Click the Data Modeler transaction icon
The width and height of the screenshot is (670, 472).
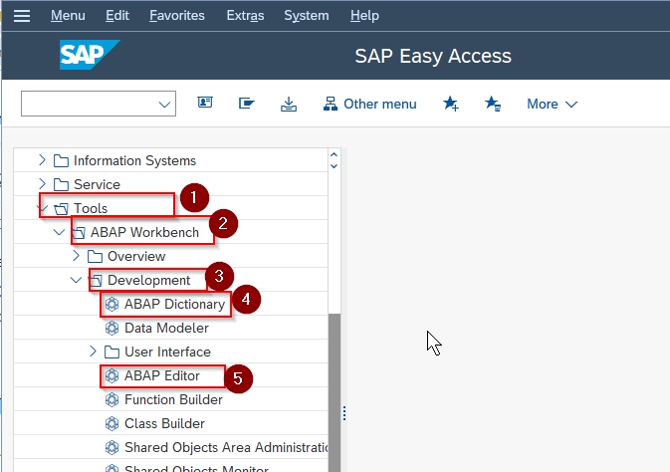pos(112,329)
